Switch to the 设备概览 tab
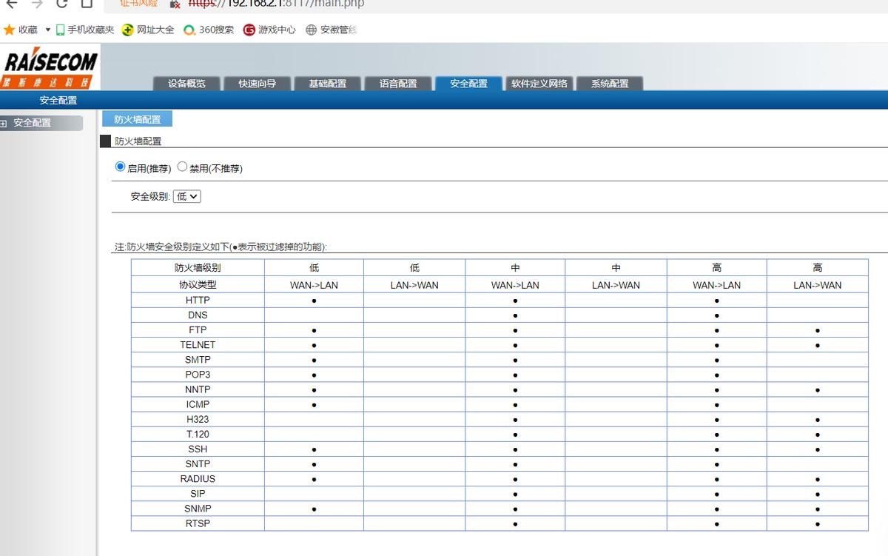This screenshot has width=888, height=556. pos(186,84)
